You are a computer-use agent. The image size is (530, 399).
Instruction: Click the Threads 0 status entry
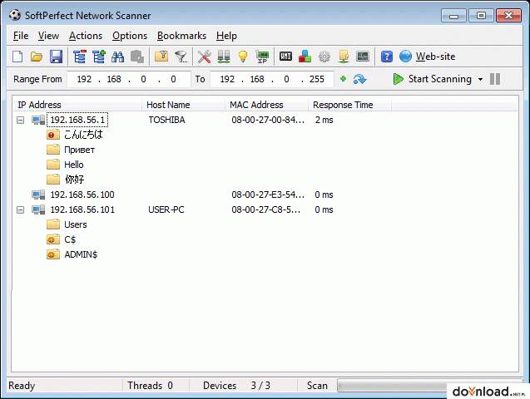(150, 386)
